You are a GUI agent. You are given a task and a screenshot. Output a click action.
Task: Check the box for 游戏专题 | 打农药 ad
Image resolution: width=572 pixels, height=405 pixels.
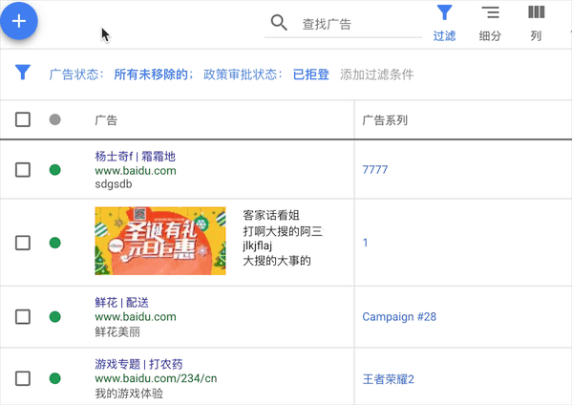point(23,378)
